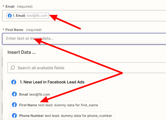This screenshot has width=166, height=120.
Task: Insert the Email test@fb.com data option
Action: pos(31,94)
